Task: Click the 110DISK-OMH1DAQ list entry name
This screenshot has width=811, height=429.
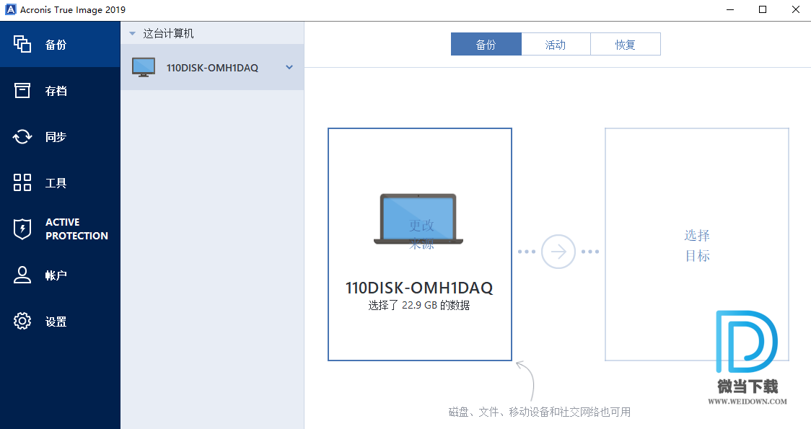Action: (212, 68)
